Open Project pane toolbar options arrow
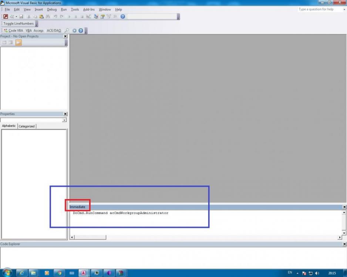 coord(66,43)
